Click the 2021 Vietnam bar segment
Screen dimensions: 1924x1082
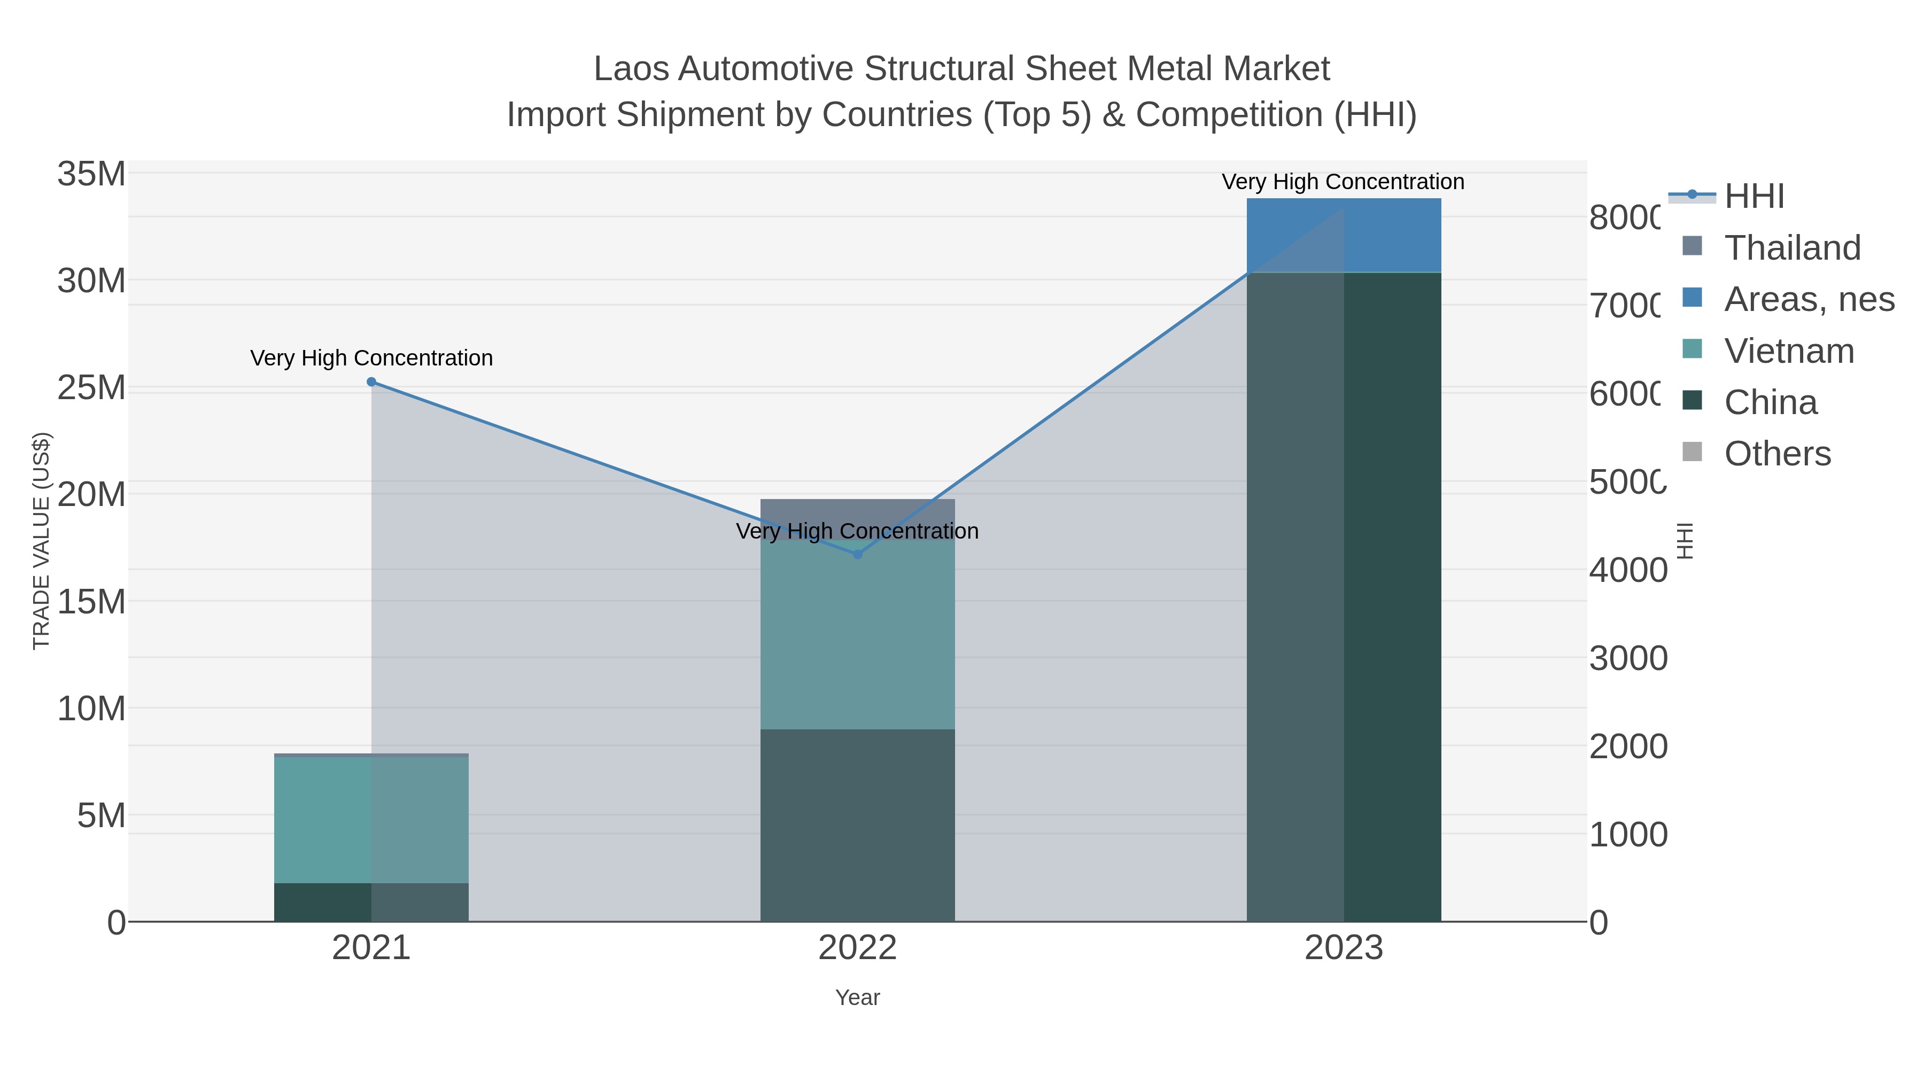[371, 820]
